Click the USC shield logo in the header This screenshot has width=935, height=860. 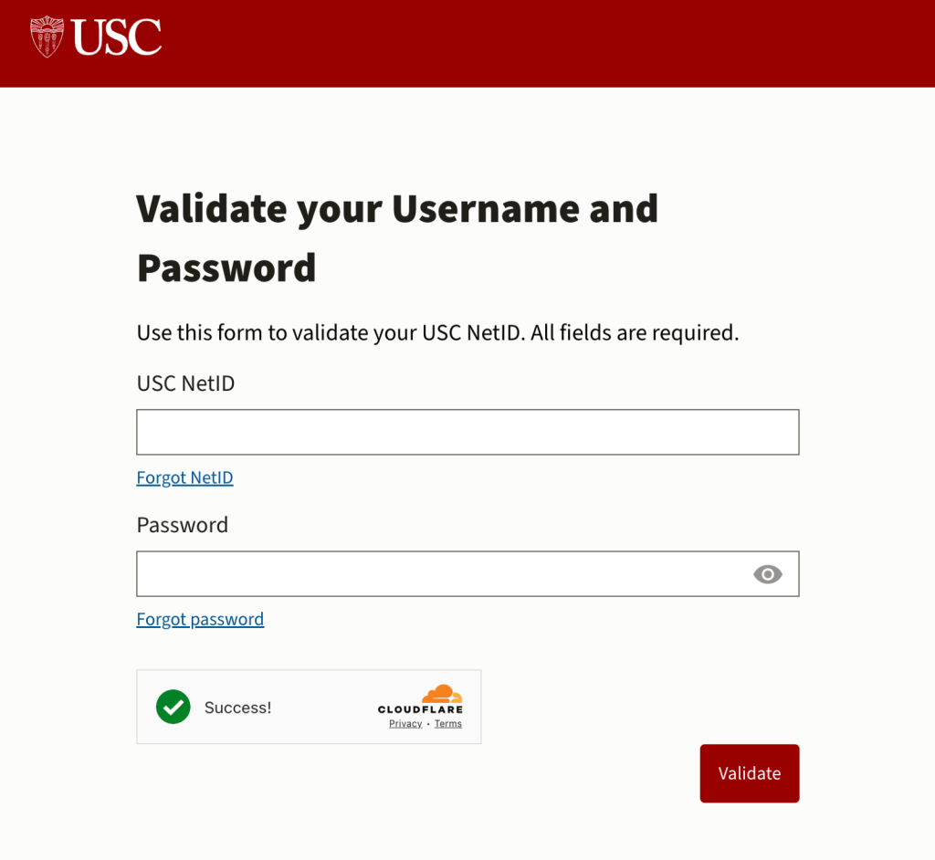(x=47, y=38)
